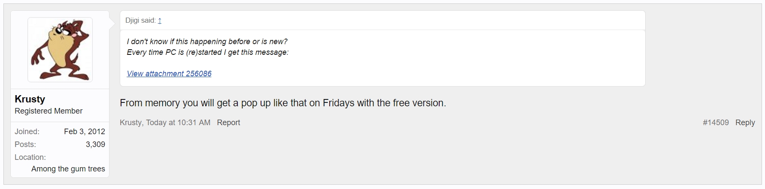Viewport: 765px width, 189px height.
Task: Click Krusty's Tasmanian Devil avatar
Action: point(60,49)
